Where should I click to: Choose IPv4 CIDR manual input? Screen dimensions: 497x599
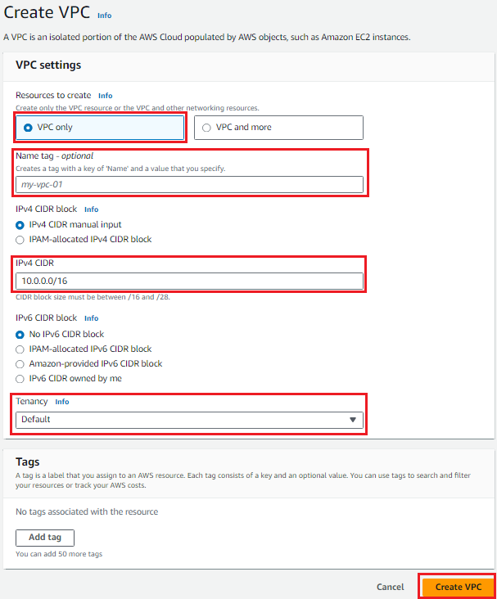(x=20, y=224)
